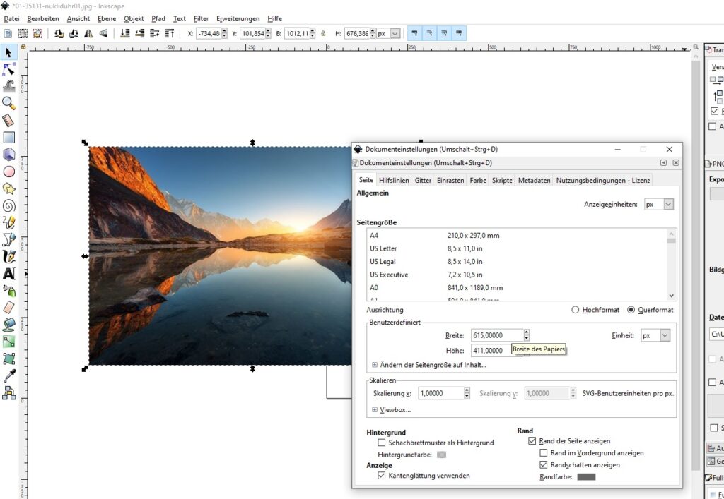724x499 pixels.
Task: Select the Querformat radio button
Action: [631, 310]
